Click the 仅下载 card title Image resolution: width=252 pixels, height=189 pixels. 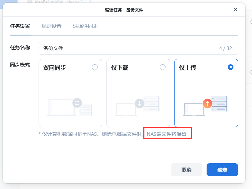pos(120,68)
